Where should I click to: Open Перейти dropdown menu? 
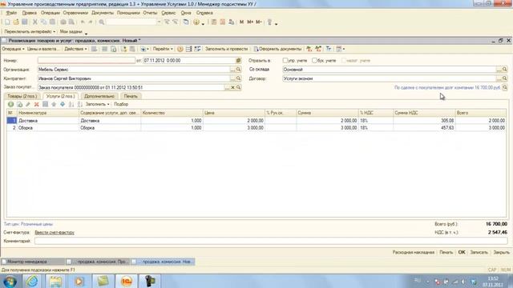pyautogui.click(x=163, y=49)
